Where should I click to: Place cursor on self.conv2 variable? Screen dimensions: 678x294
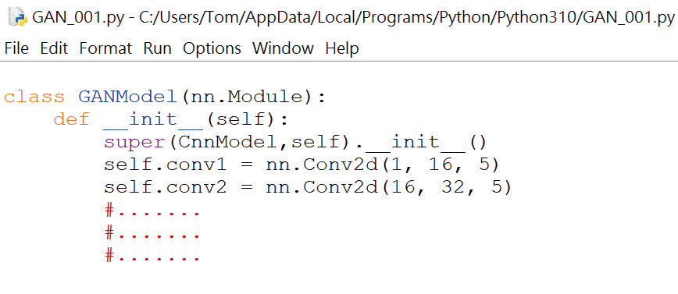tap(166, 188)
